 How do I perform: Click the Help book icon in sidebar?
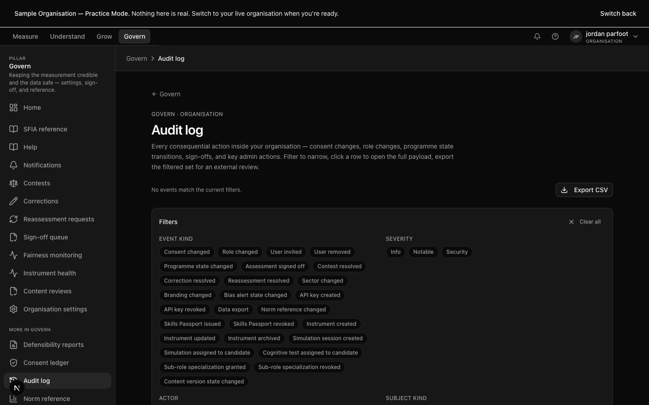[x=14, y=147]
